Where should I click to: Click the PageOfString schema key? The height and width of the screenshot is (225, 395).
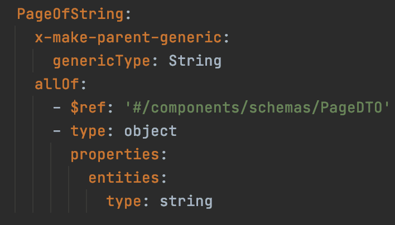(70, 14)
